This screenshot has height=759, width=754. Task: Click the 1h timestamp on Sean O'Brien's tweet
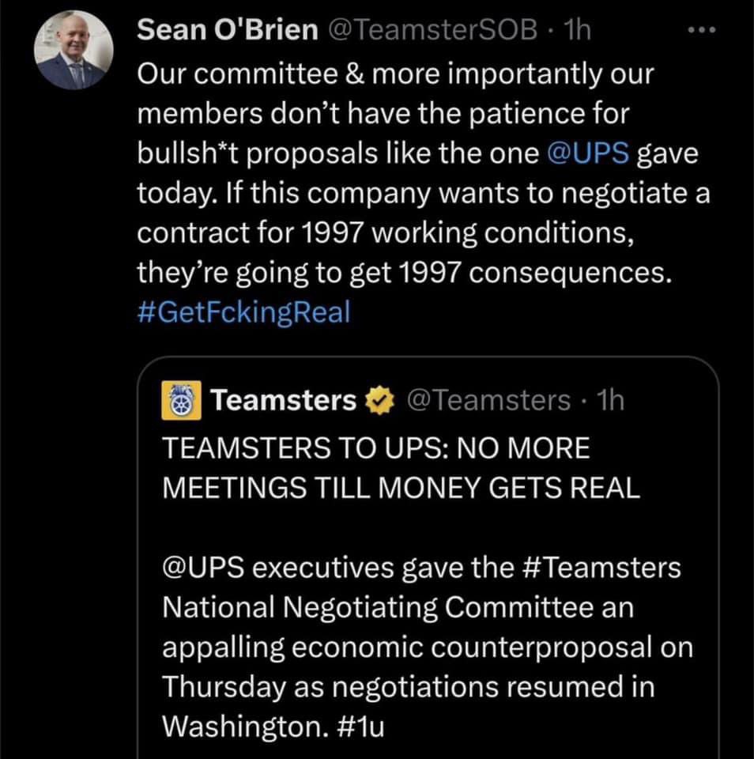(x=578, y=30)
